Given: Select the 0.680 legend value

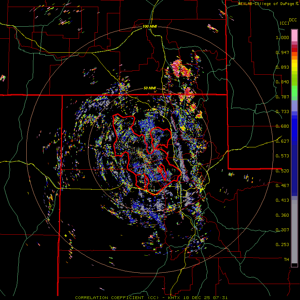Looking at the screenshot, I should click(x=282, y=126).
